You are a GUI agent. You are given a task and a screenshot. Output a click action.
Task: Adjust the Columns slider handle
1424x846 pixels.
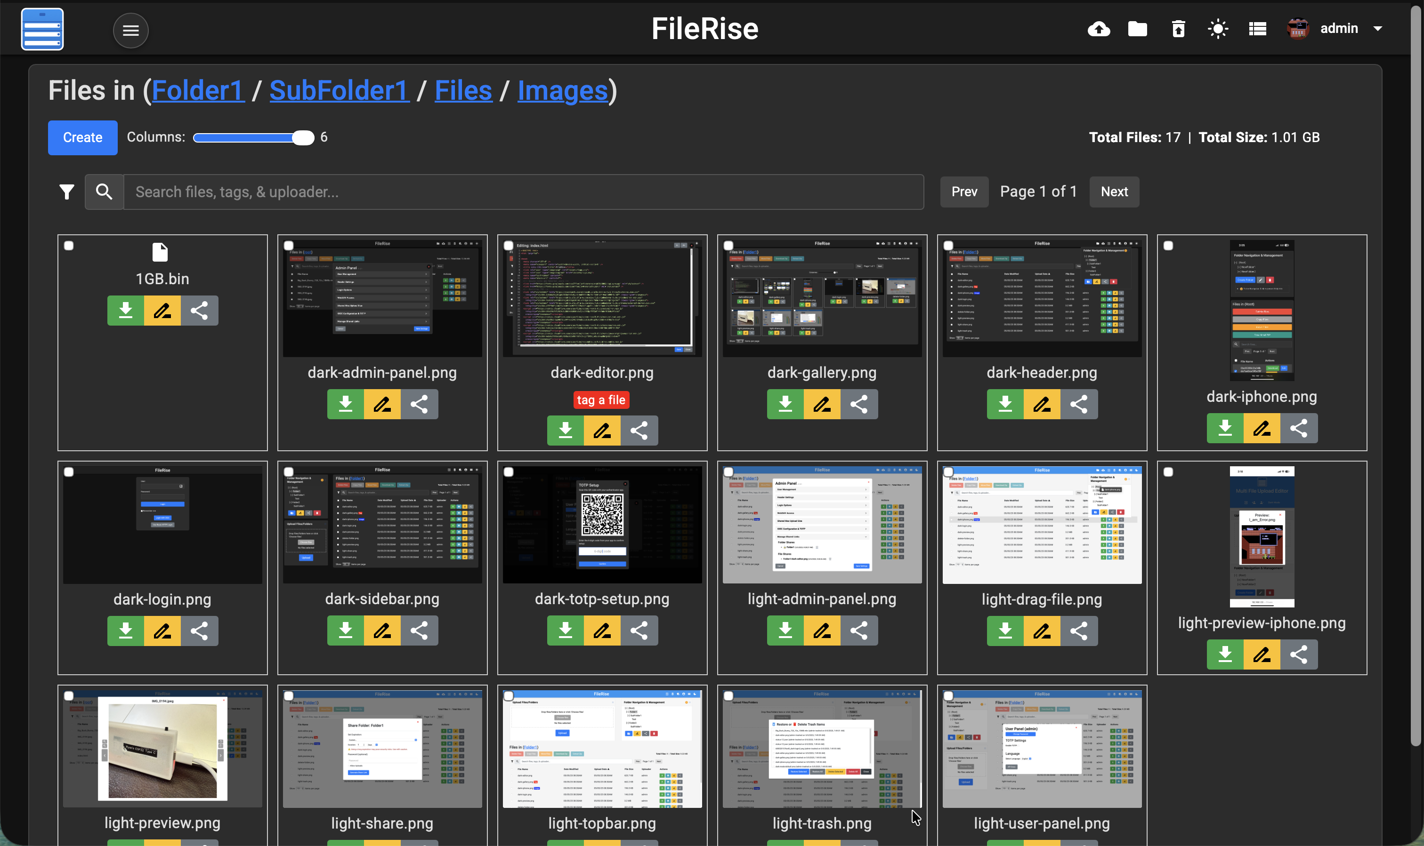(x=302, y=137)
